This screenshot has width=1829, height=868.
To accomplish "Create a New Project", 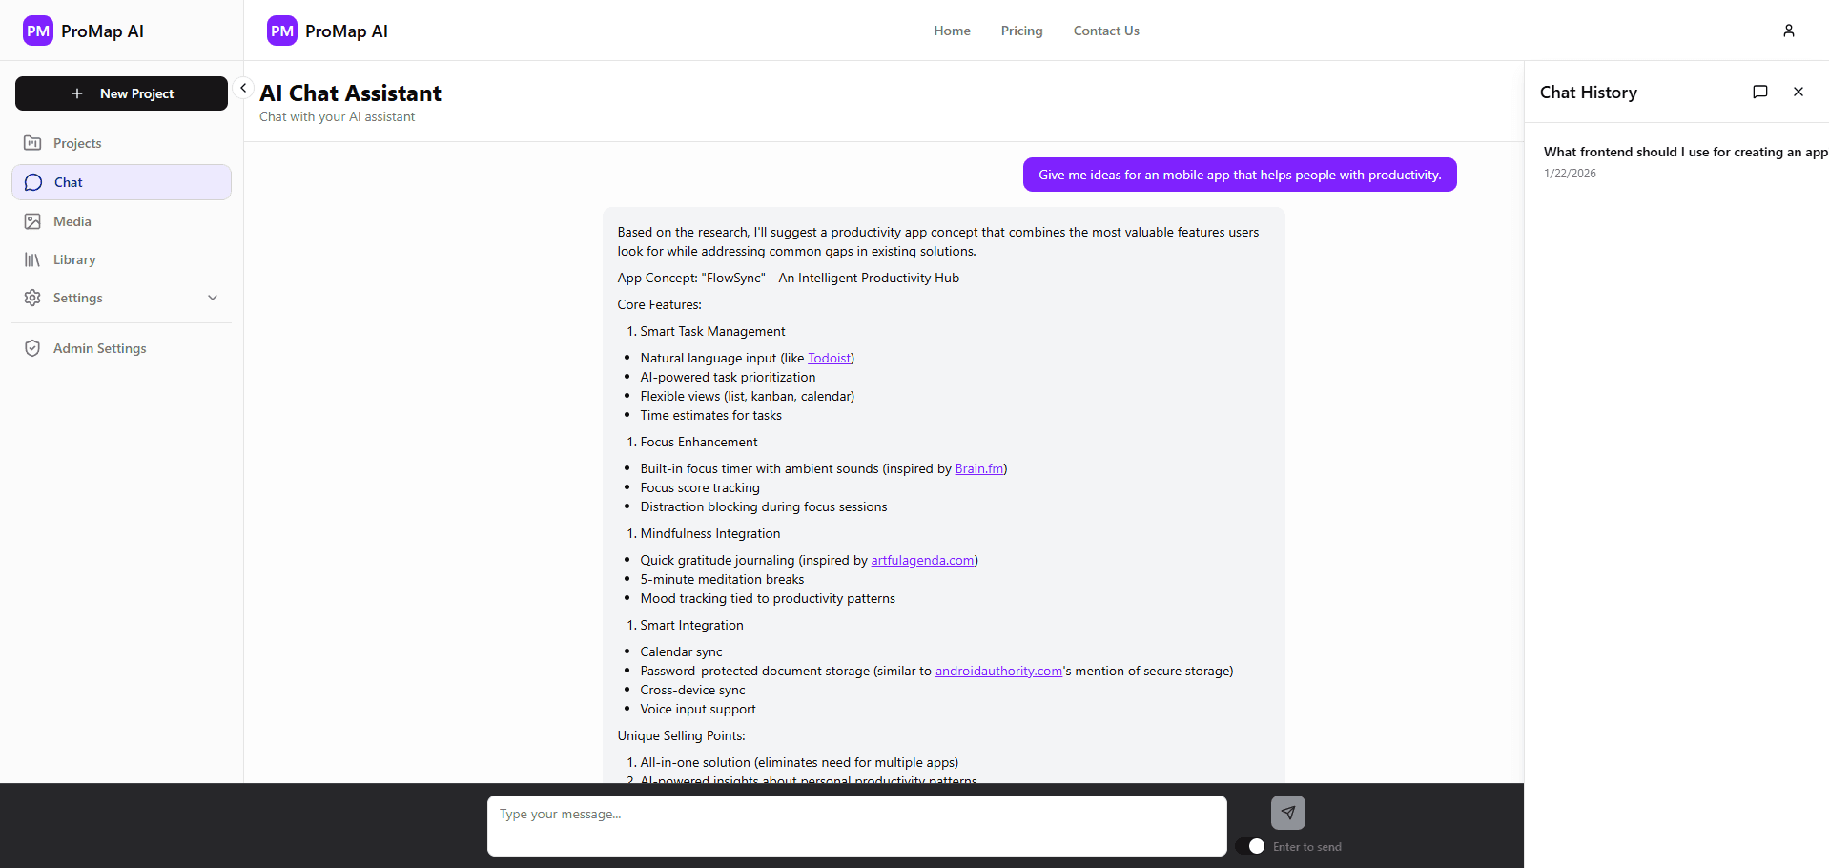I will [121, 93].
